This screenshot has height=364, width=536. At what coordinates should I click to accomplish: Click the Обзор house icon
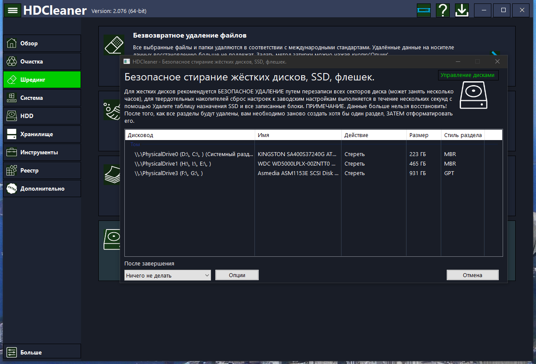[12, 43]
